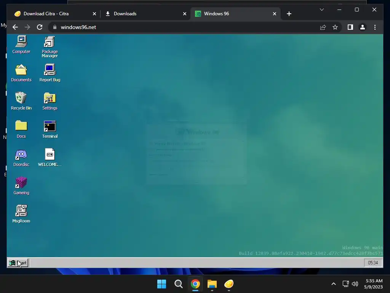Click the Windows 96 taskbar clock 05:34
Screen dimensions: 390x293
pos(373,263)
